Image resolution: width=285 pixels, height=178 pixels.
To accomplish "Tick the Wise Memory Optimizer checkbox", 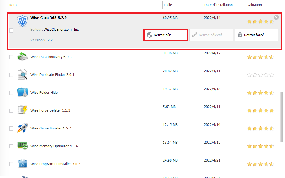I will (11, 146).
